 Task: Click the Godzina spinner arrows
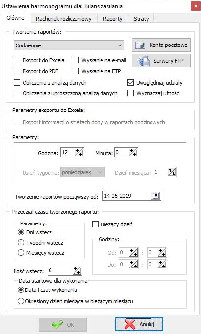coord(79,153)
